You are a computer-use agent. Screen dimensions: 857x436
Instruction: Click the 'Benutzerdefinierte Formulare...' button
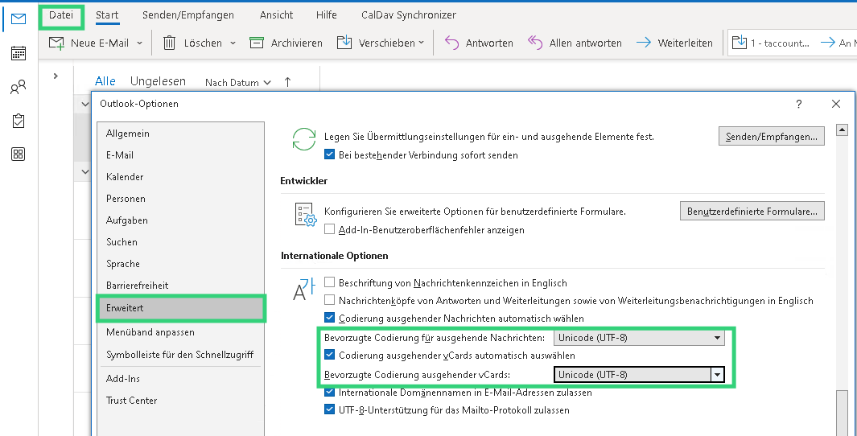point(752,212)
